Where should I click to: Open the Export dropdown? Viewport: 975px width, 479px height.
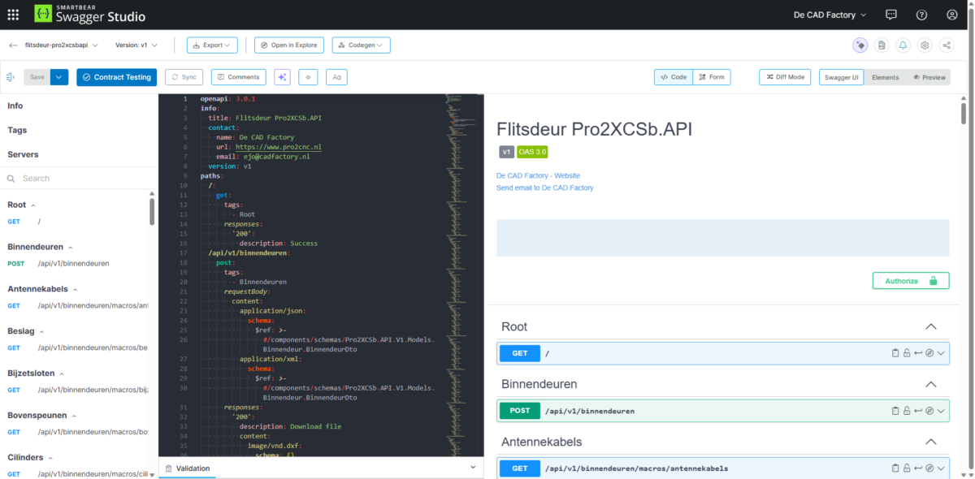(x=211, y=45)
